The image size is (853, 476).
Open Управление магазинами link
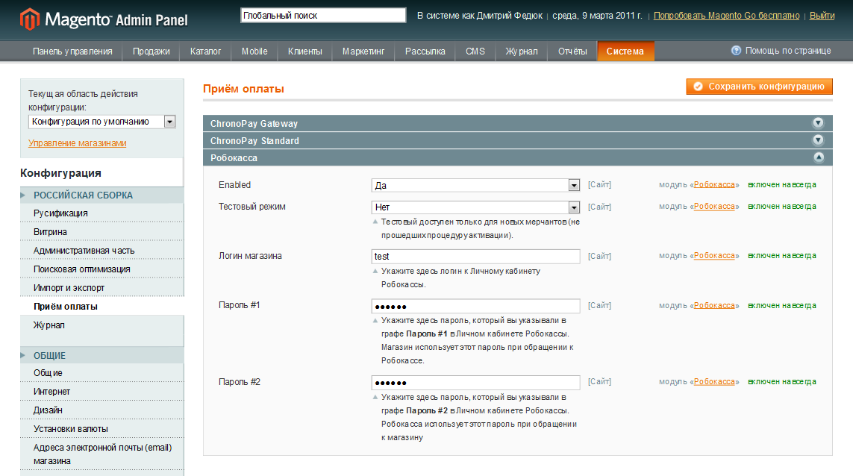pyautogui.click(x=78, y=143)
